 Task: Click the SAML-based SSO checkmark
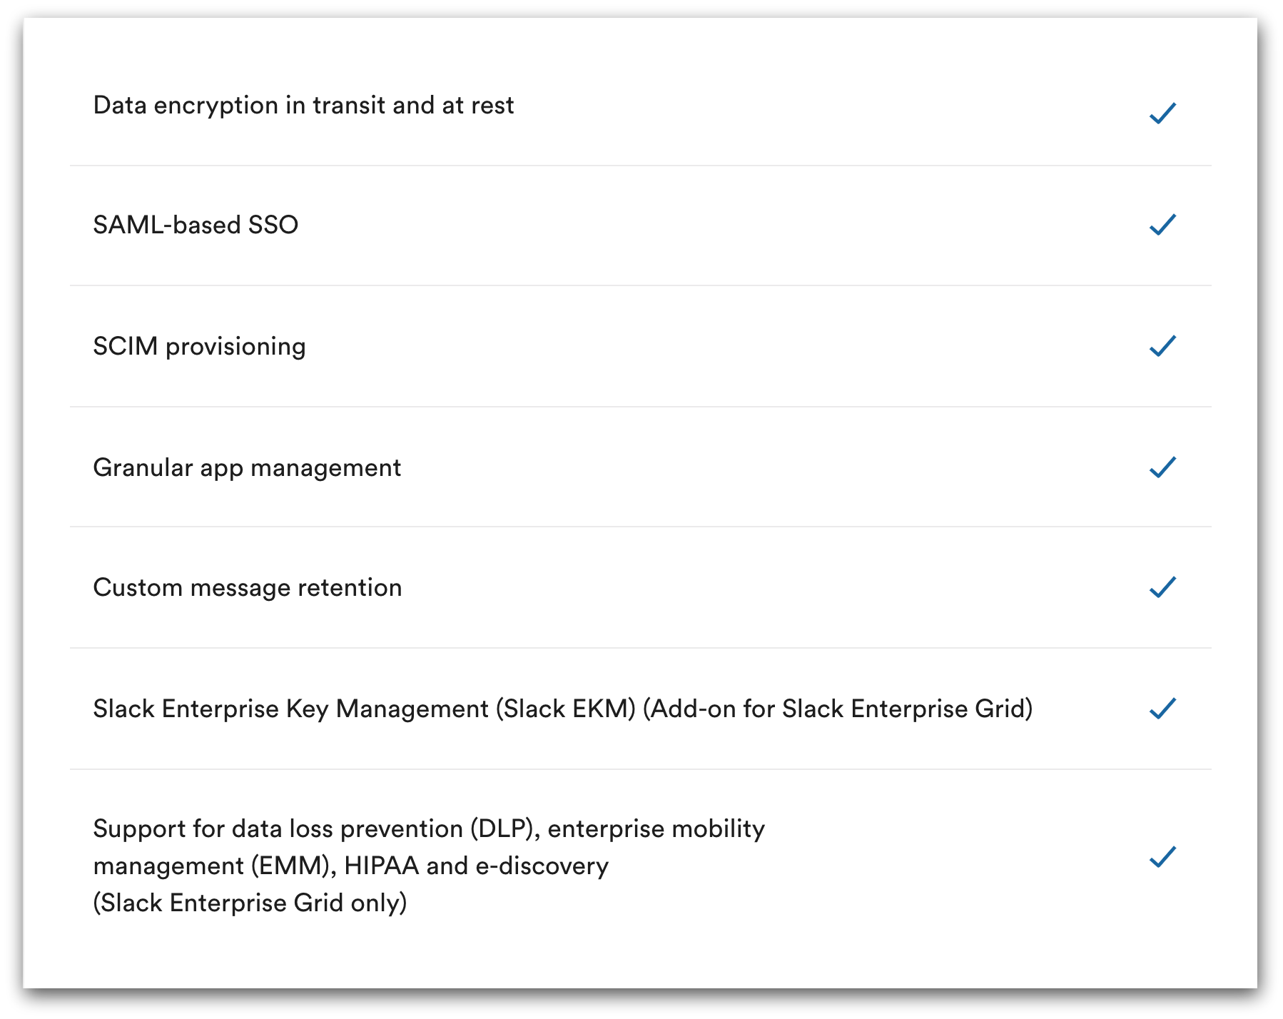1162,225
